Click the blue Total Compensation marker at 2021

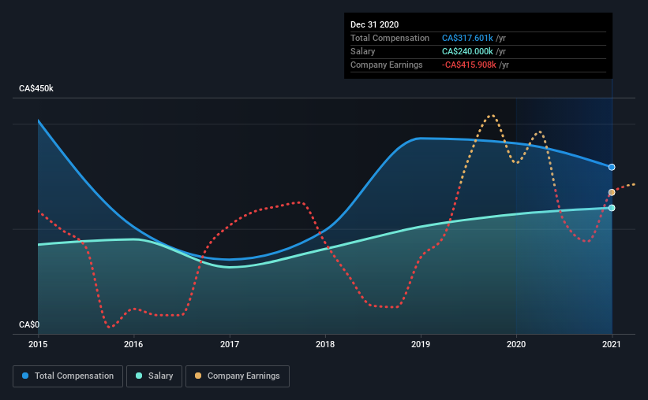coord(612,167)
